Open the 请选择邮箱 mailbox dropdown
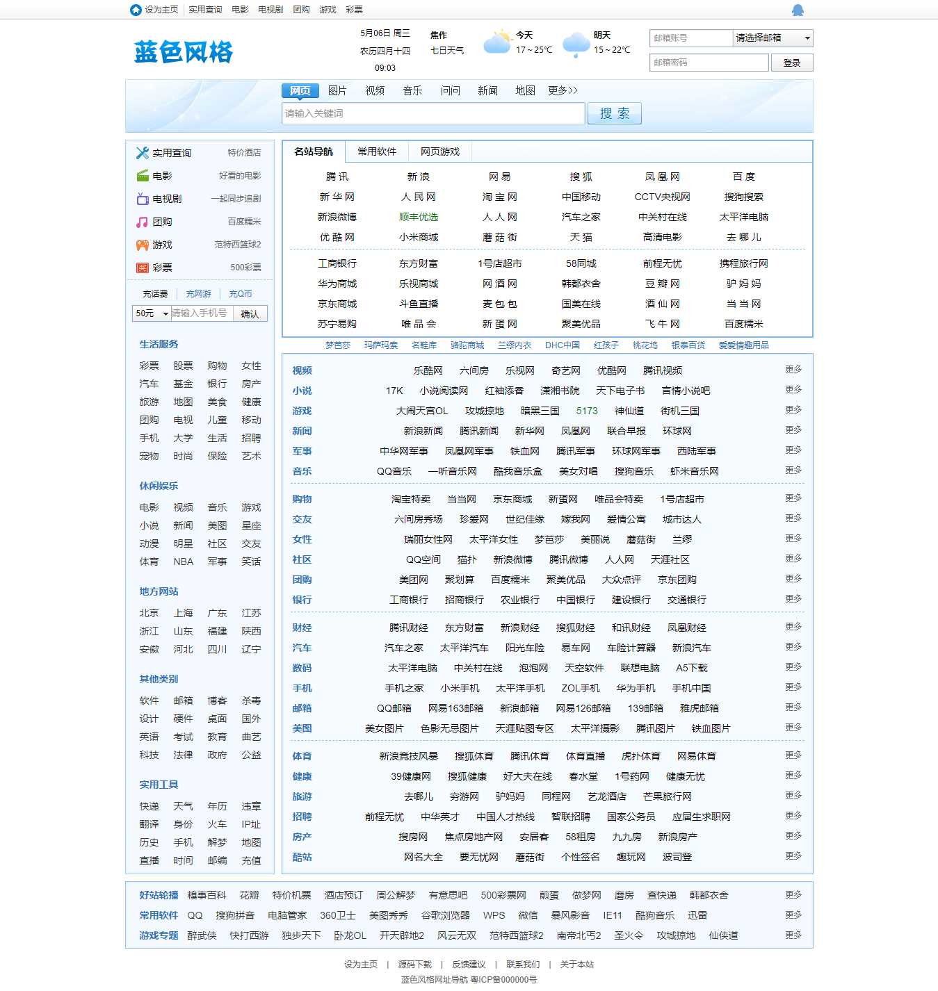 point(772,38)
